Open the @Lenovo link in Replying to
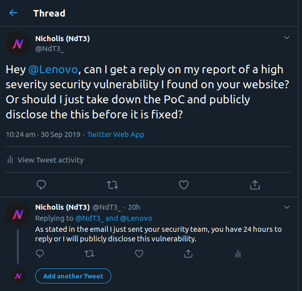The width and height of the screenshot is (302, 291). pyautogui.click(x=136, y=218)
